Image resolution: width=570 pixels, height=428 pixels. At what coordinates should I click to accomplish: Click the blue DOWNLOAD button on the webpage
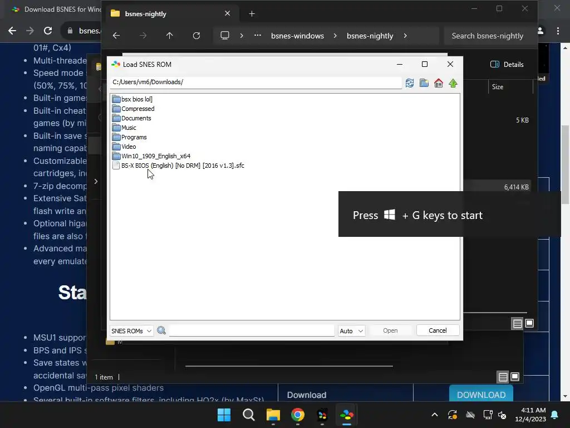[x=481, y=395]
